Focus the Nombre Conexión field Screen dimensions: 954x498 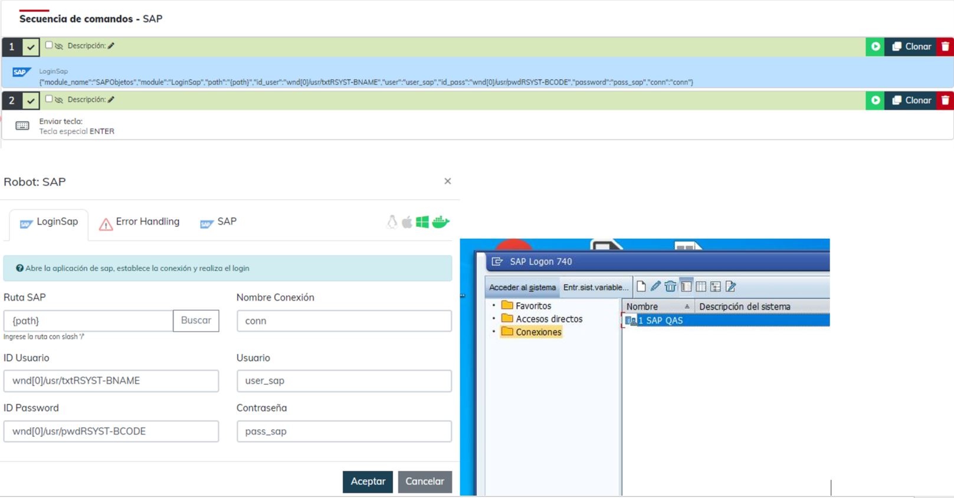[344, 321]
